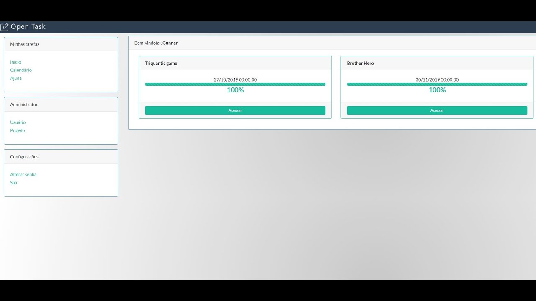536x301 pixels.
Task: Click the Administrator panel header
Action: pyautogui.click(x=61, y=105)
